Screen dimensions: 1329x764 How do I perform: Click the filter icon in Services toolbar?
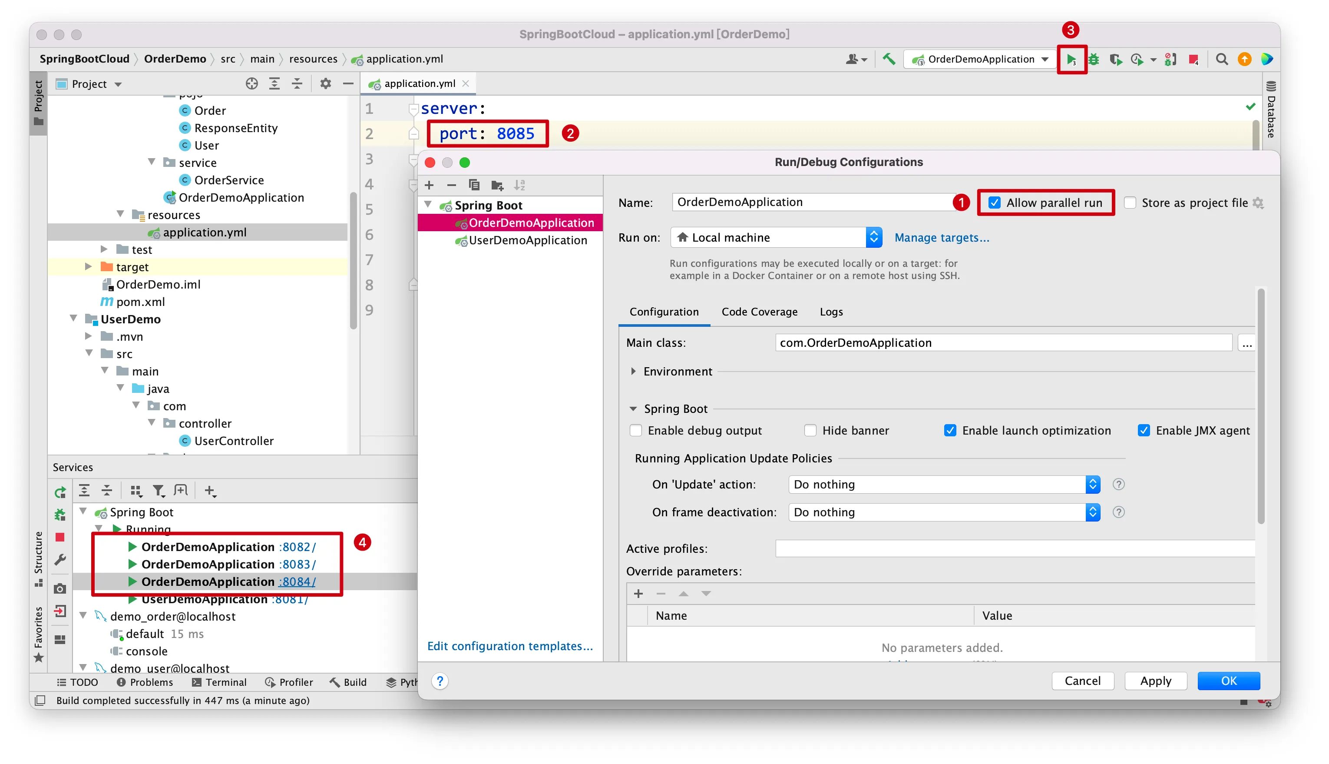point(159,491)
